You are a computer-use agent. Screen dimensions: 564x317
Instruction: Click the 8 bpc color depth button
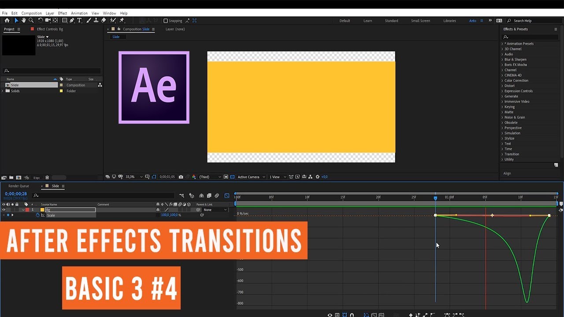coord(37,177)
